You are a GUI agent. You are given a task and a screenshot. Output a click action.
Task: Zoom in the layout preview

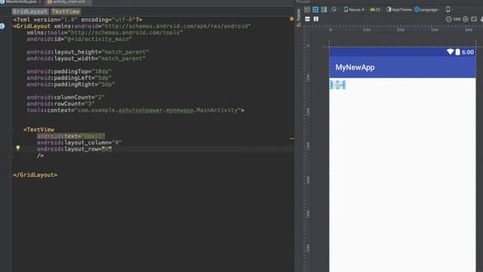466,19
